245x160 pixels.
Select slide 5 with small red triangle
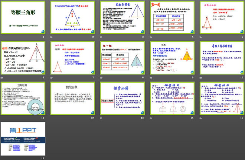(x=222, y=17)
